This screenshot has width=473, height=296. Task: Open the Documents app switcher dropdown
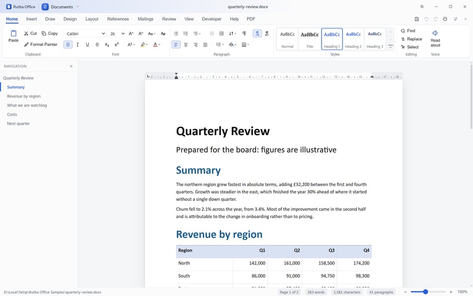[x=60, y=7]
